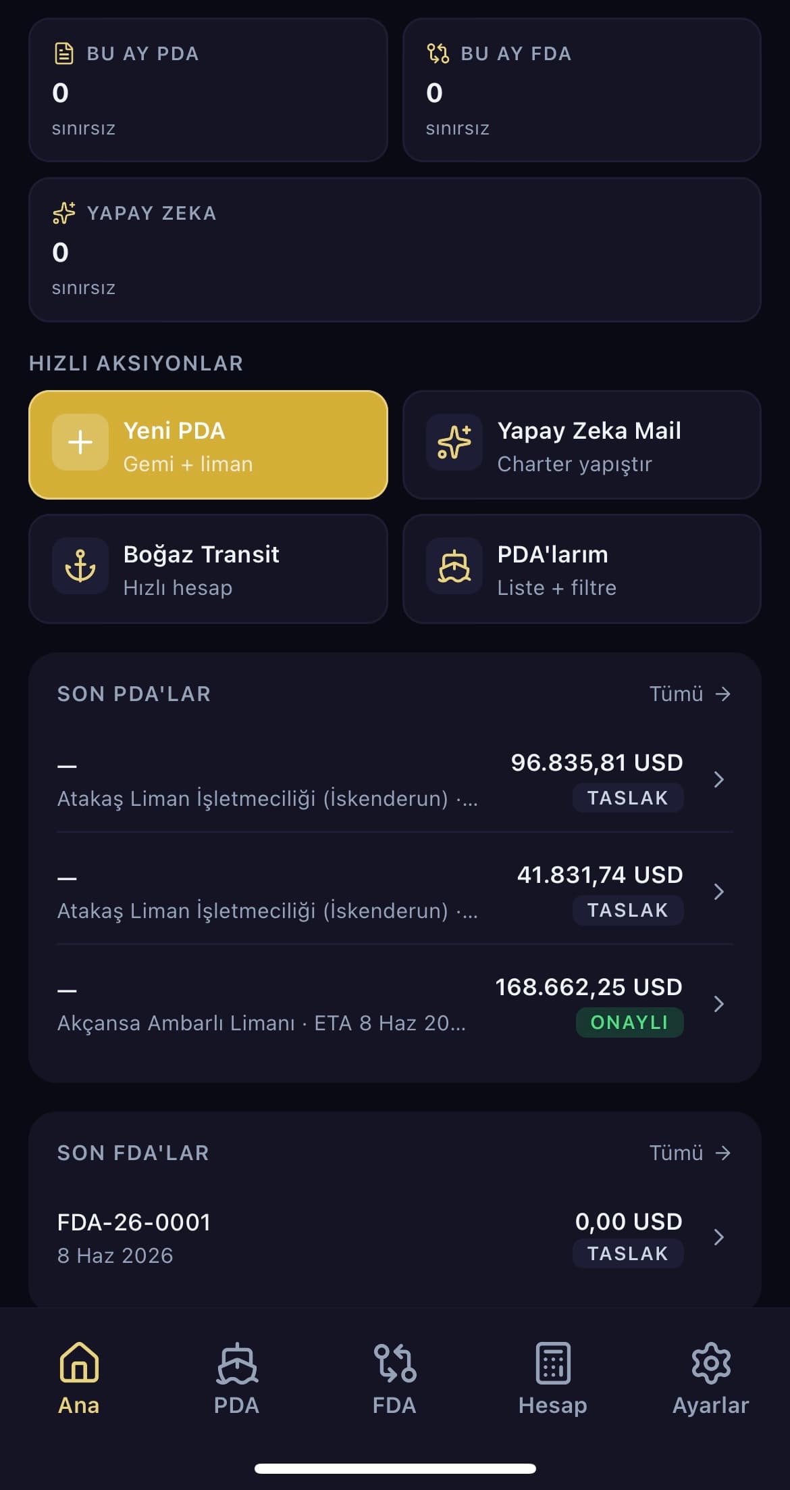Tap the plus icon in Yeni PDA
The width and height of the screenshot is (790, 1490).
click(x=80, y=443)
